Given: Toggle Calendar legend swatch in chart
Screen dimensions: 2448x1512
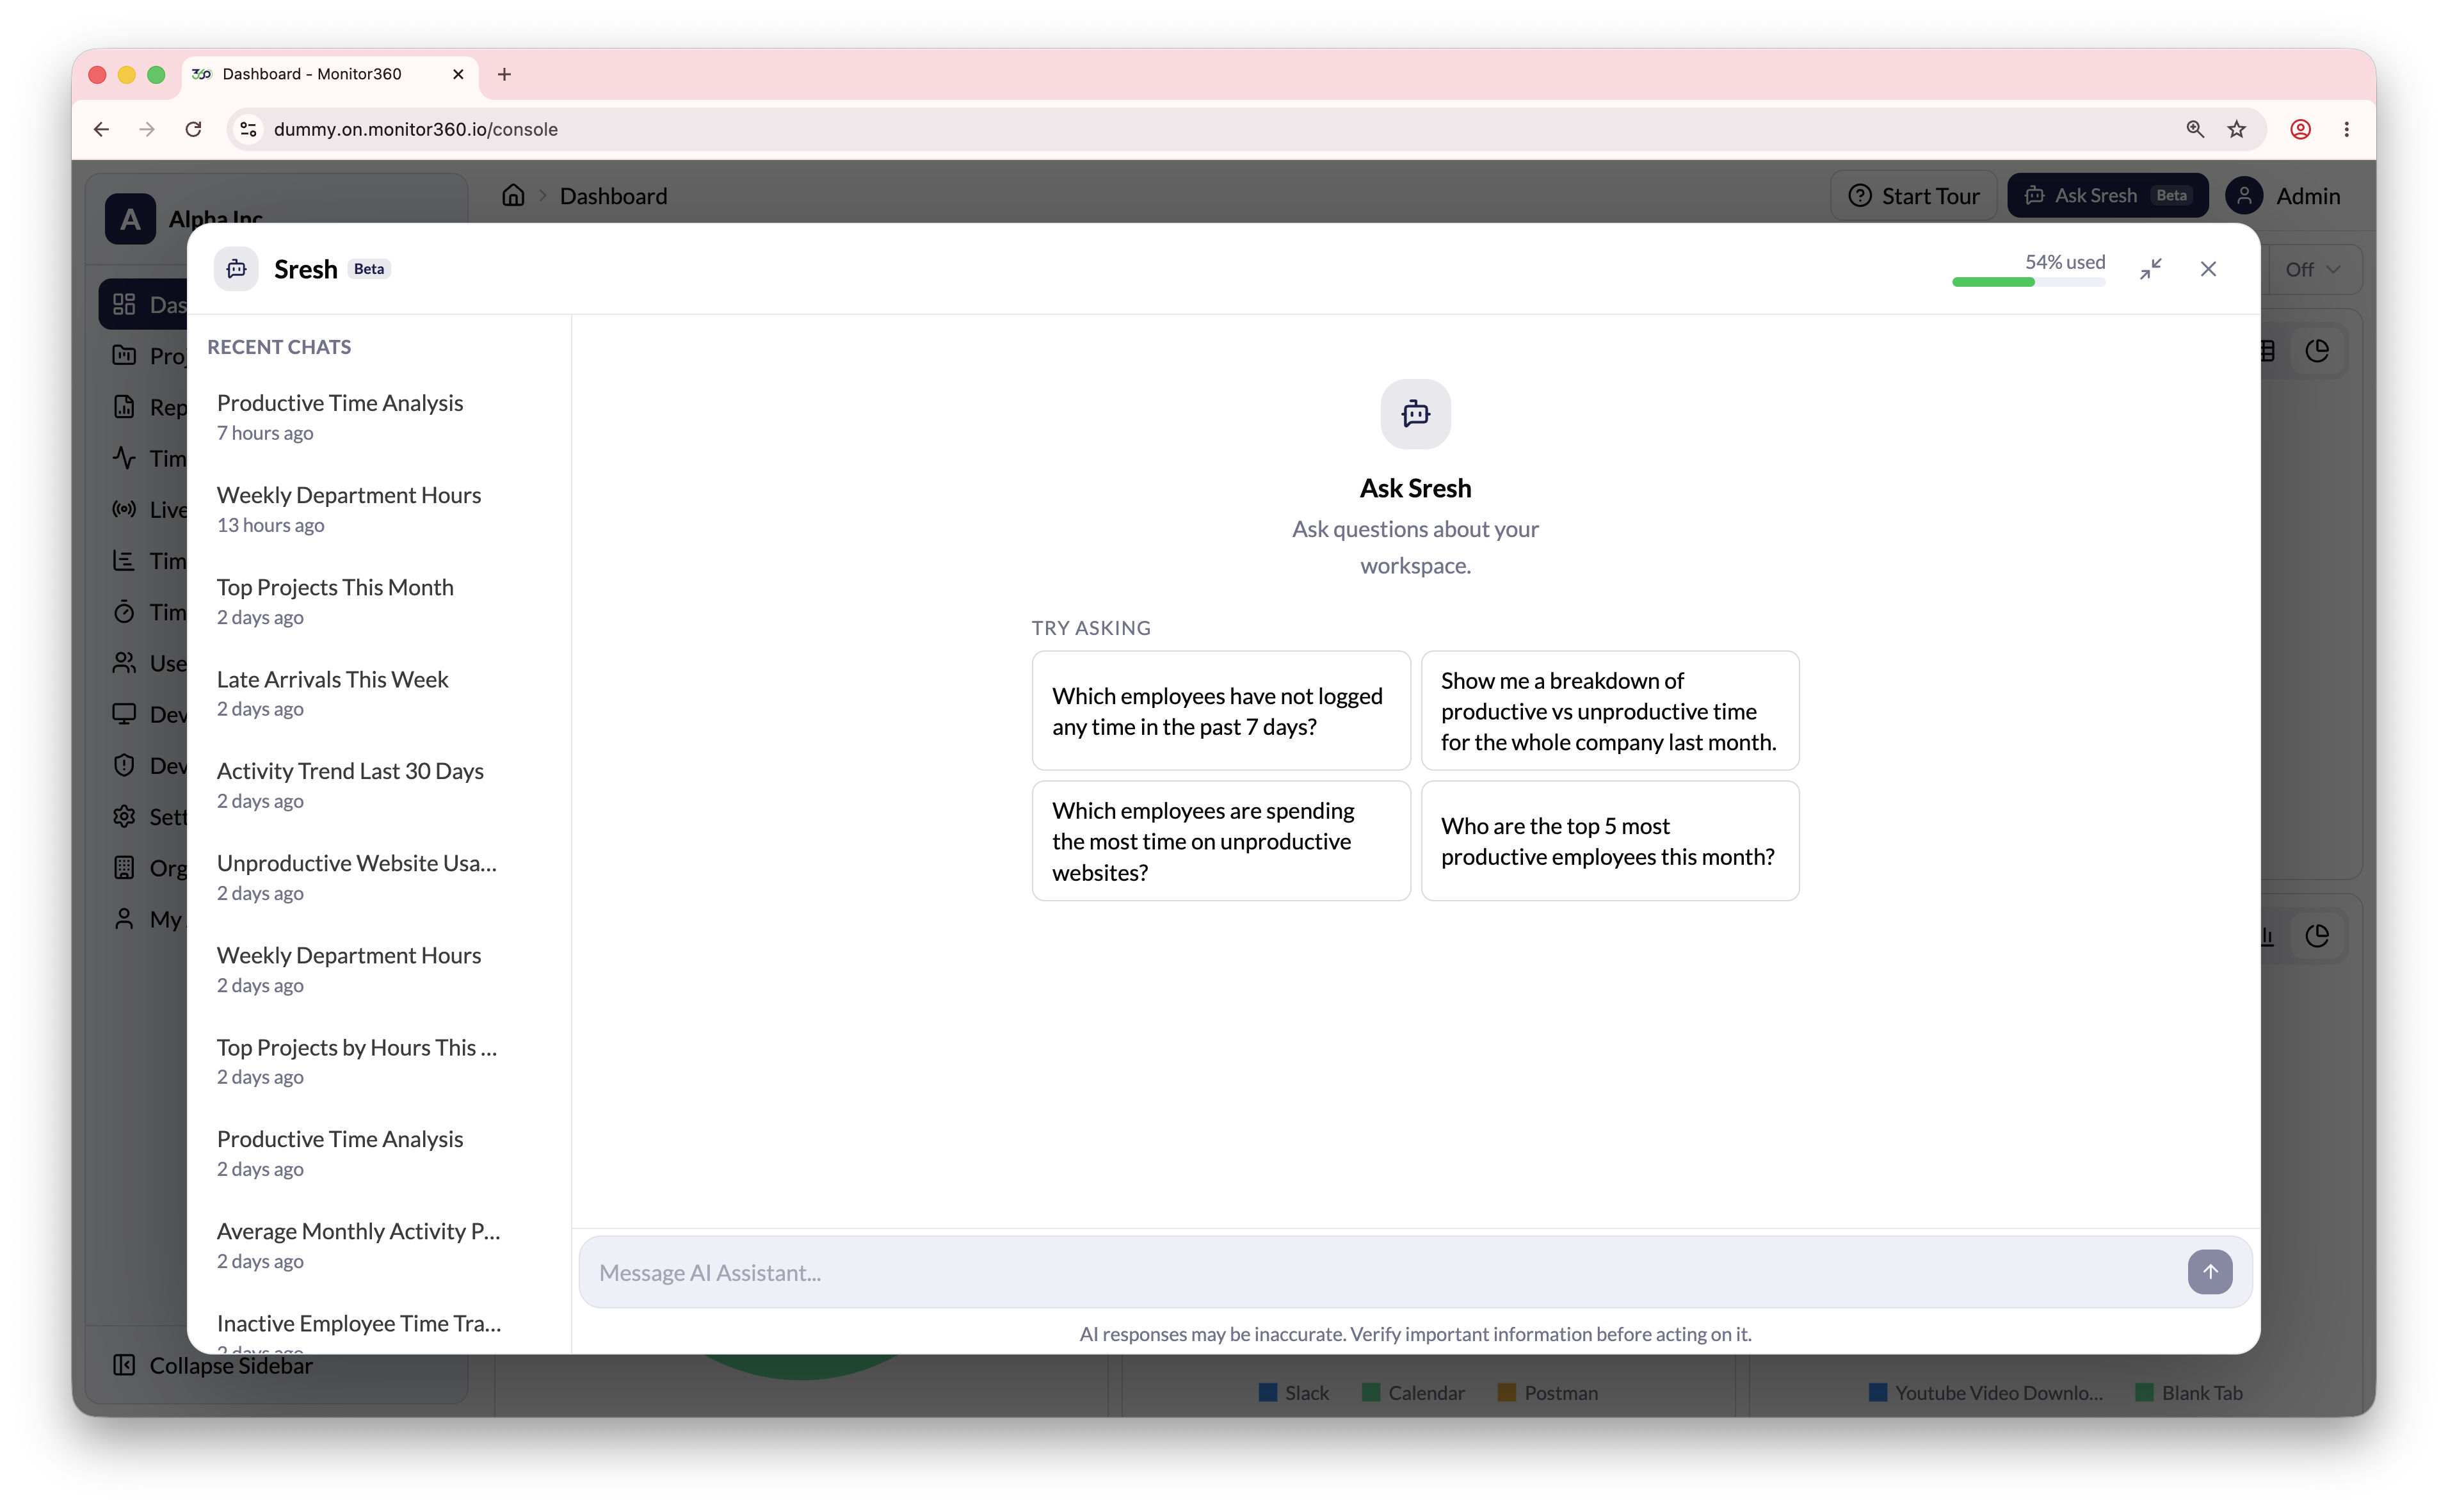Looking at the screenshot, I should (1371, 1392).
